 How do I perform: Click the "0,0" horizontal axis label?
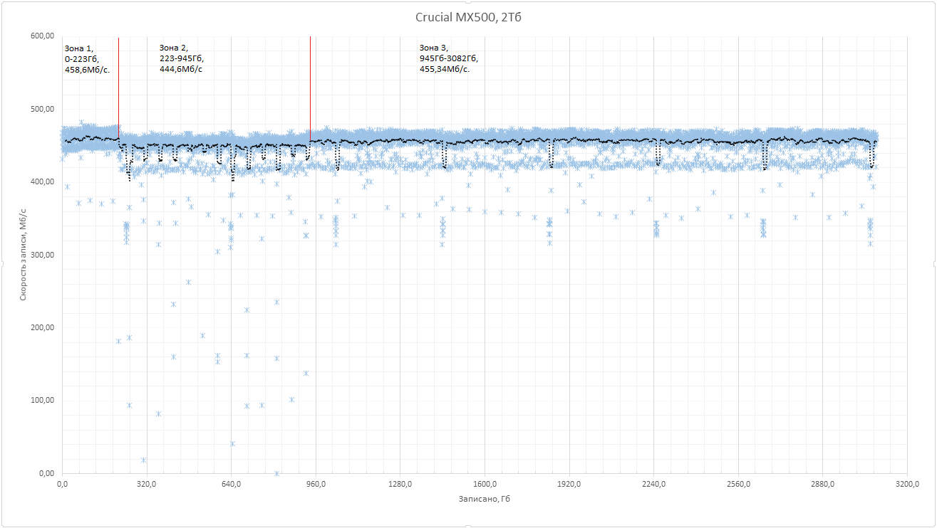point(62,485)
